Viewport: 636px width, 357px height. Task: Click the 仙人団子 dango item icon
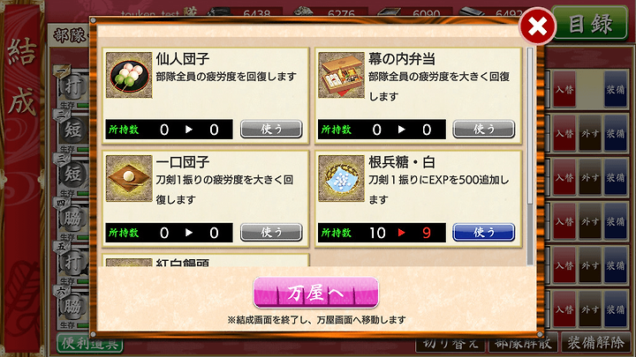pos(129,75)
